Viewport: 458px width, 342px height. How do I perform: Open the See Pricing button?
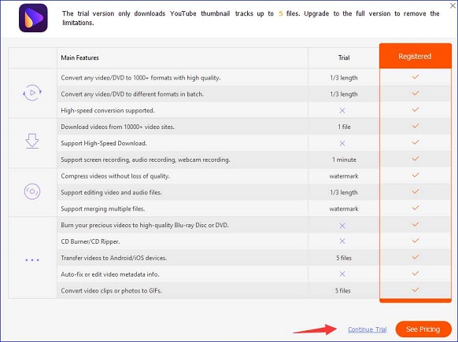click(423, 329)
